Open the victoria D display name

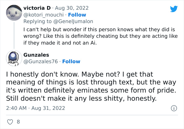[35, 8]
